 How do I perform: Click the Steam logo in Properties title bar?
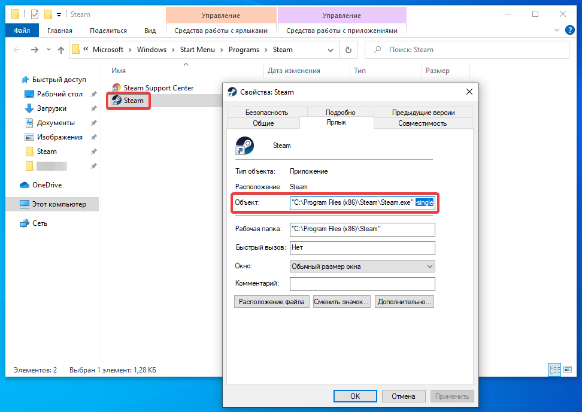point(232,92)
